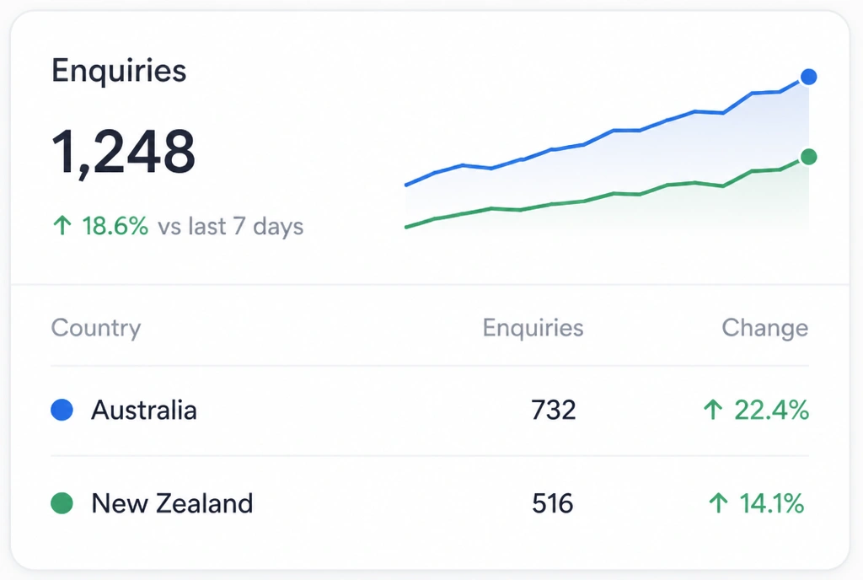
Task: Click the 732 enquiries value
Action: (553, 410)
